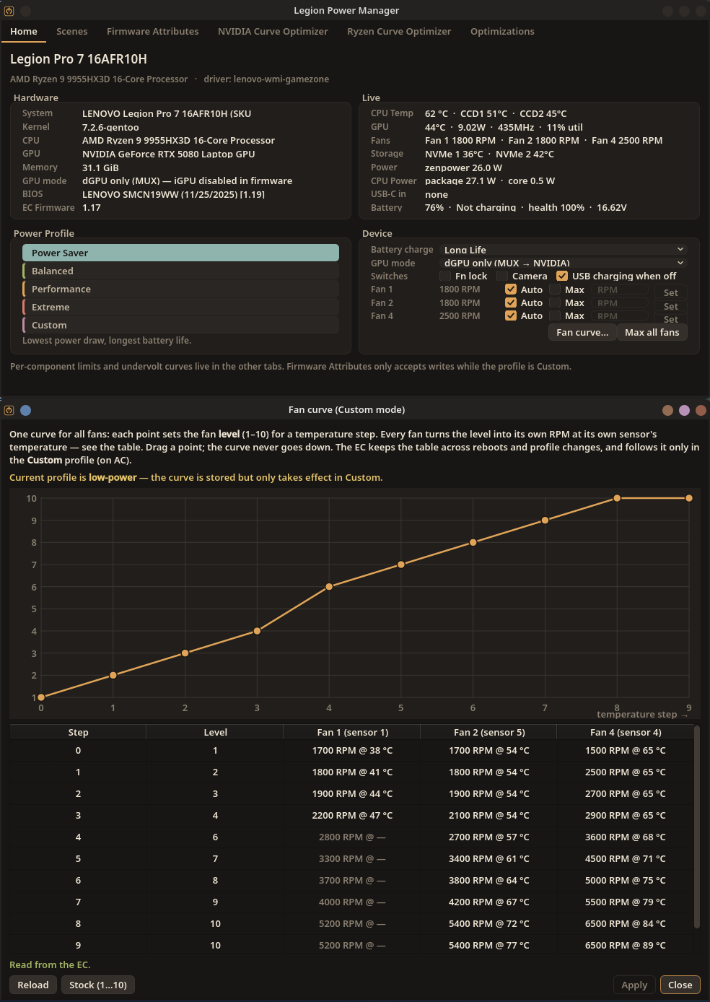Viewport: 710px width, 1002px height.
Task: Click the Fan curve... button
Action: pos(582,332)
